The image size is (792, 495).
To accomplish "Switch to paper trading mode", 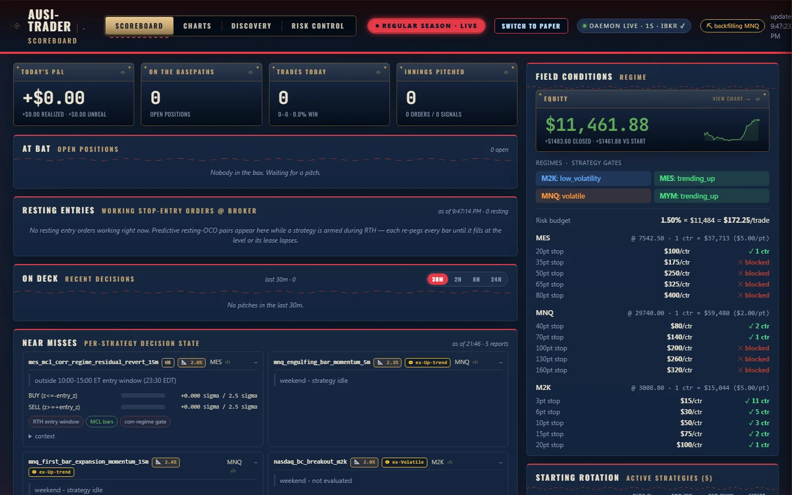I will (531, 26).
